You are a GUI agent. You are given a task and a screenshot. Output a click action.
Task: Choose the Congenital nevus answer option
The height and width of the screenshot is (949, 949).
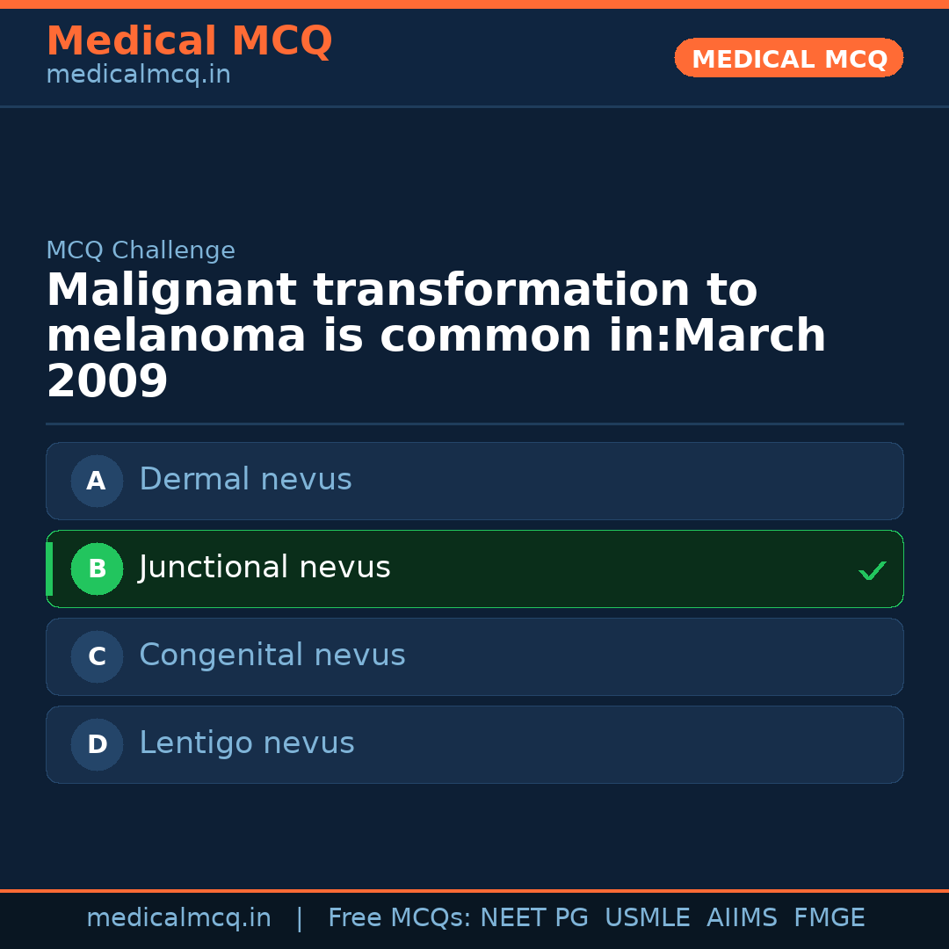point(474,656)
